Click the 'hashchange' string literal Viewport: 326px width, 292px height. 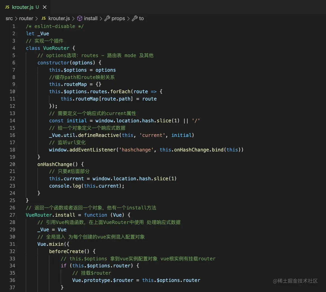click(136, 150)
